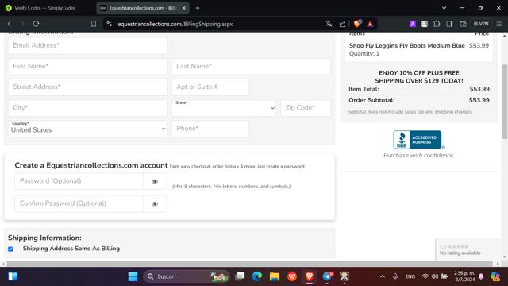Open site settings icon beside the URL
508x286 pixels.
[x=110, y=24]
